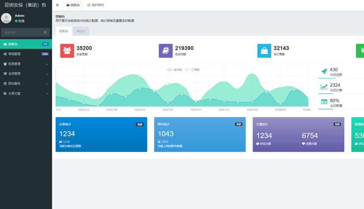Click the rocket icon for today's registrations
Image resolution: width=364 pixels, height=209 pixels.
[324, 71]
